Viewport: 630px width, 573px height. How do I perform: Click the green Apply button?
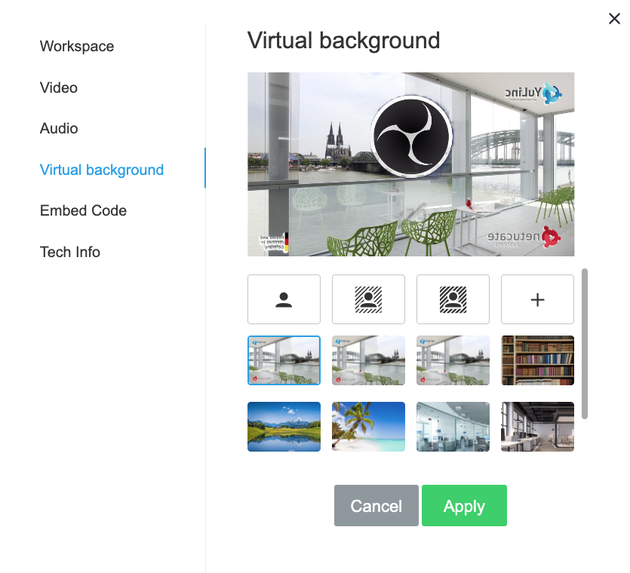(464, 506)
